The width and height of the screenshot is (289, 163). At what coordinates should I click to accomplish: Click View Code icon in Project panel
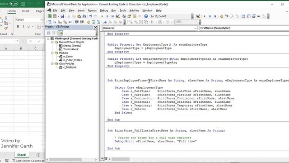[x=48, y=33]
